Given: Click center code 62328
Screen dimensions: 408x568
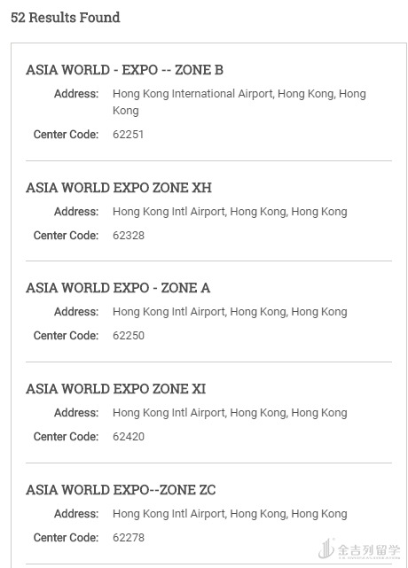Looking at the screenshot, I should [x=129, y=236].
